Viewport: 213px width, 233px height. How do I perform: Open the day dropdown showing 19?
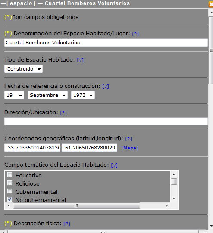tap(14, 95)
